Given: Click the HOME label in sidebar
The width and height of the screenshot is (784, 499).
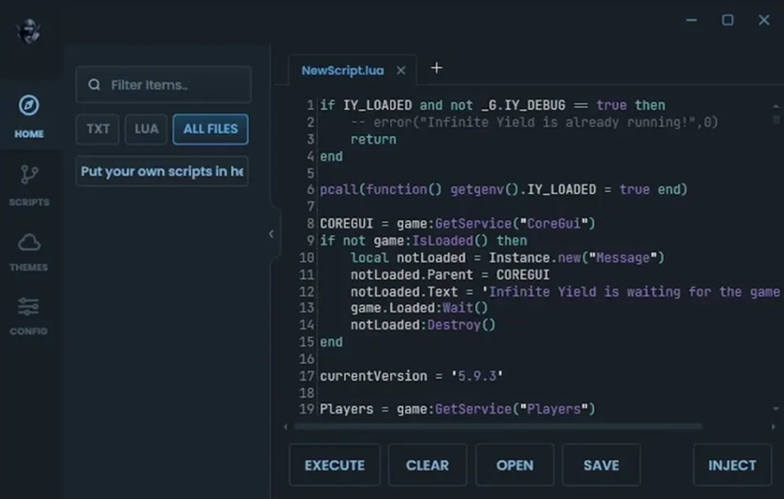Looking at the screenshot, I should (x=29, y=134).
